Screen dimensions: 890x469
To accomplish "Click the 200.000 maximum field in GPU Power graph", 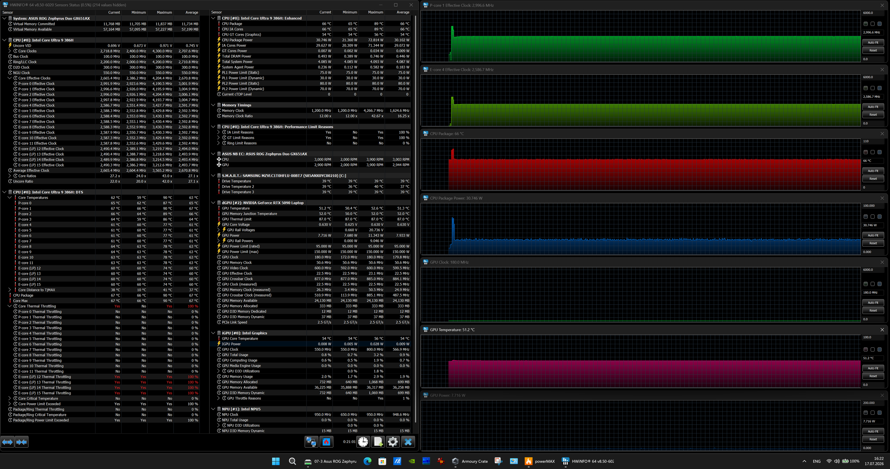I will (873, 403).
